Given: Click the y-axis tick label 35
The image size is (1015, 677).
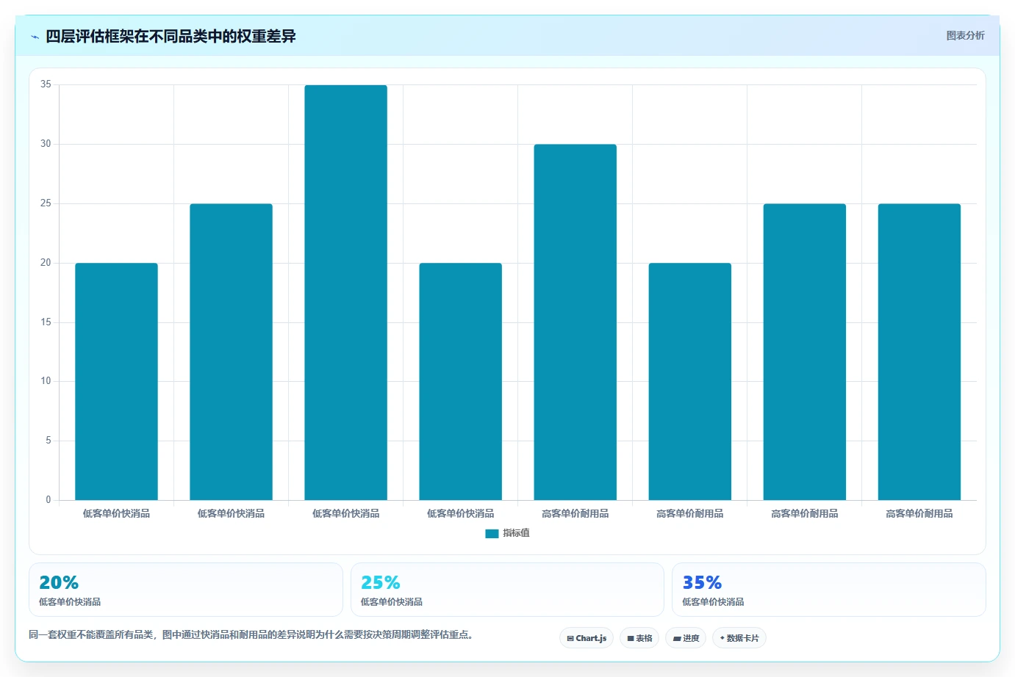Looking at the screenshot, I should 46,84.
